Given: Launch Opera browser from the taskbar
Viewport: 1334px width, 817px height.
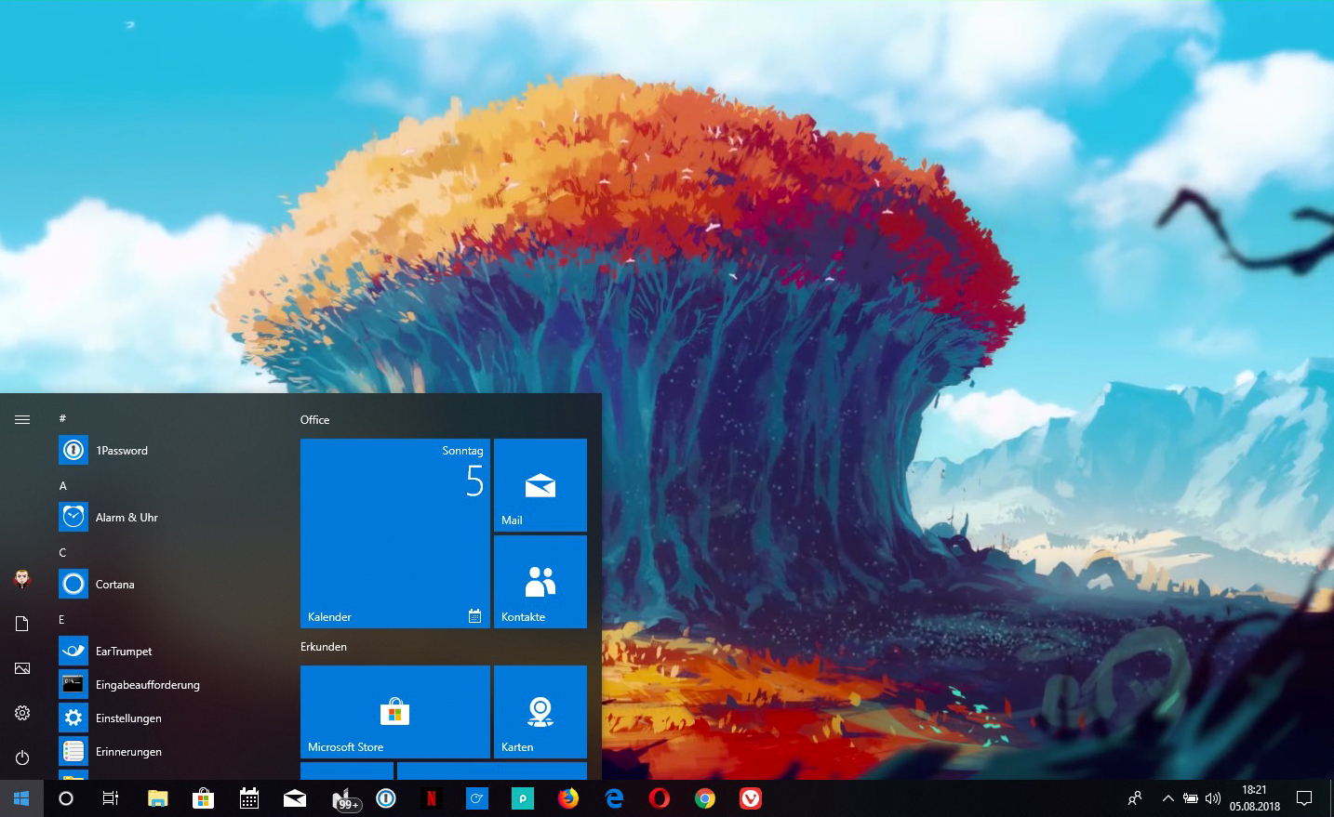Looking at the screenshot, I should pos(660,798).
